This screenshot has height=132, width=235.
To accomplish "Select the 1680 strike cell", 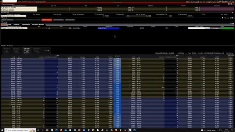I will coord(117,99).
